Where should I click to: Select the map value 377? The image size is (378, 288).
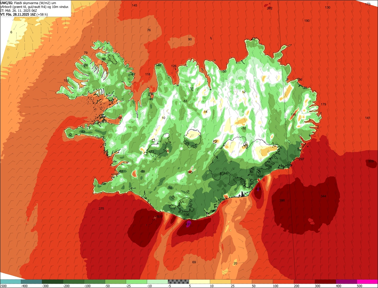[x=160, y=217]
